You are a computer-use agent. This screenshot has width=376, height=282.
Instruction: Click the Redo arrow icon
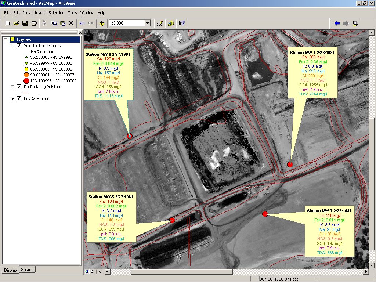[x=91, y=23]
